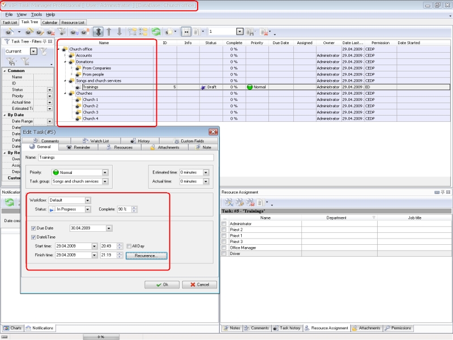Viewport: 453px width, 340px height.
Task: Switch to the Calendar tab
Action: click(50, 23)
